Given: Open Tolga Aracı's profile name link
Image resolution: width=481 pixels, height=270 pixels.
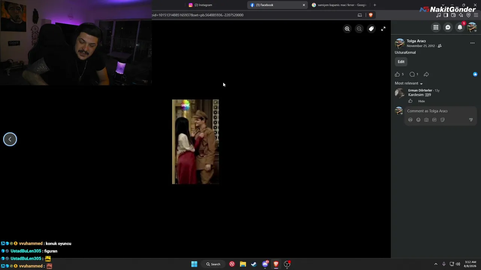Looking at the screenshot, I should click(x=416, y=41).
